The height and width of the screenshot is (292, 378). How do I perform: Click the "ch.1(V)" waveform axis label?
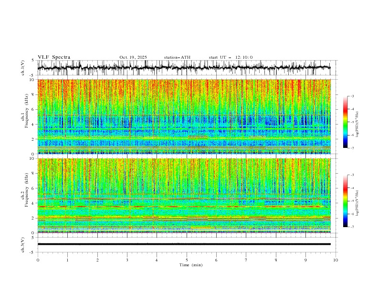[23, 68]
